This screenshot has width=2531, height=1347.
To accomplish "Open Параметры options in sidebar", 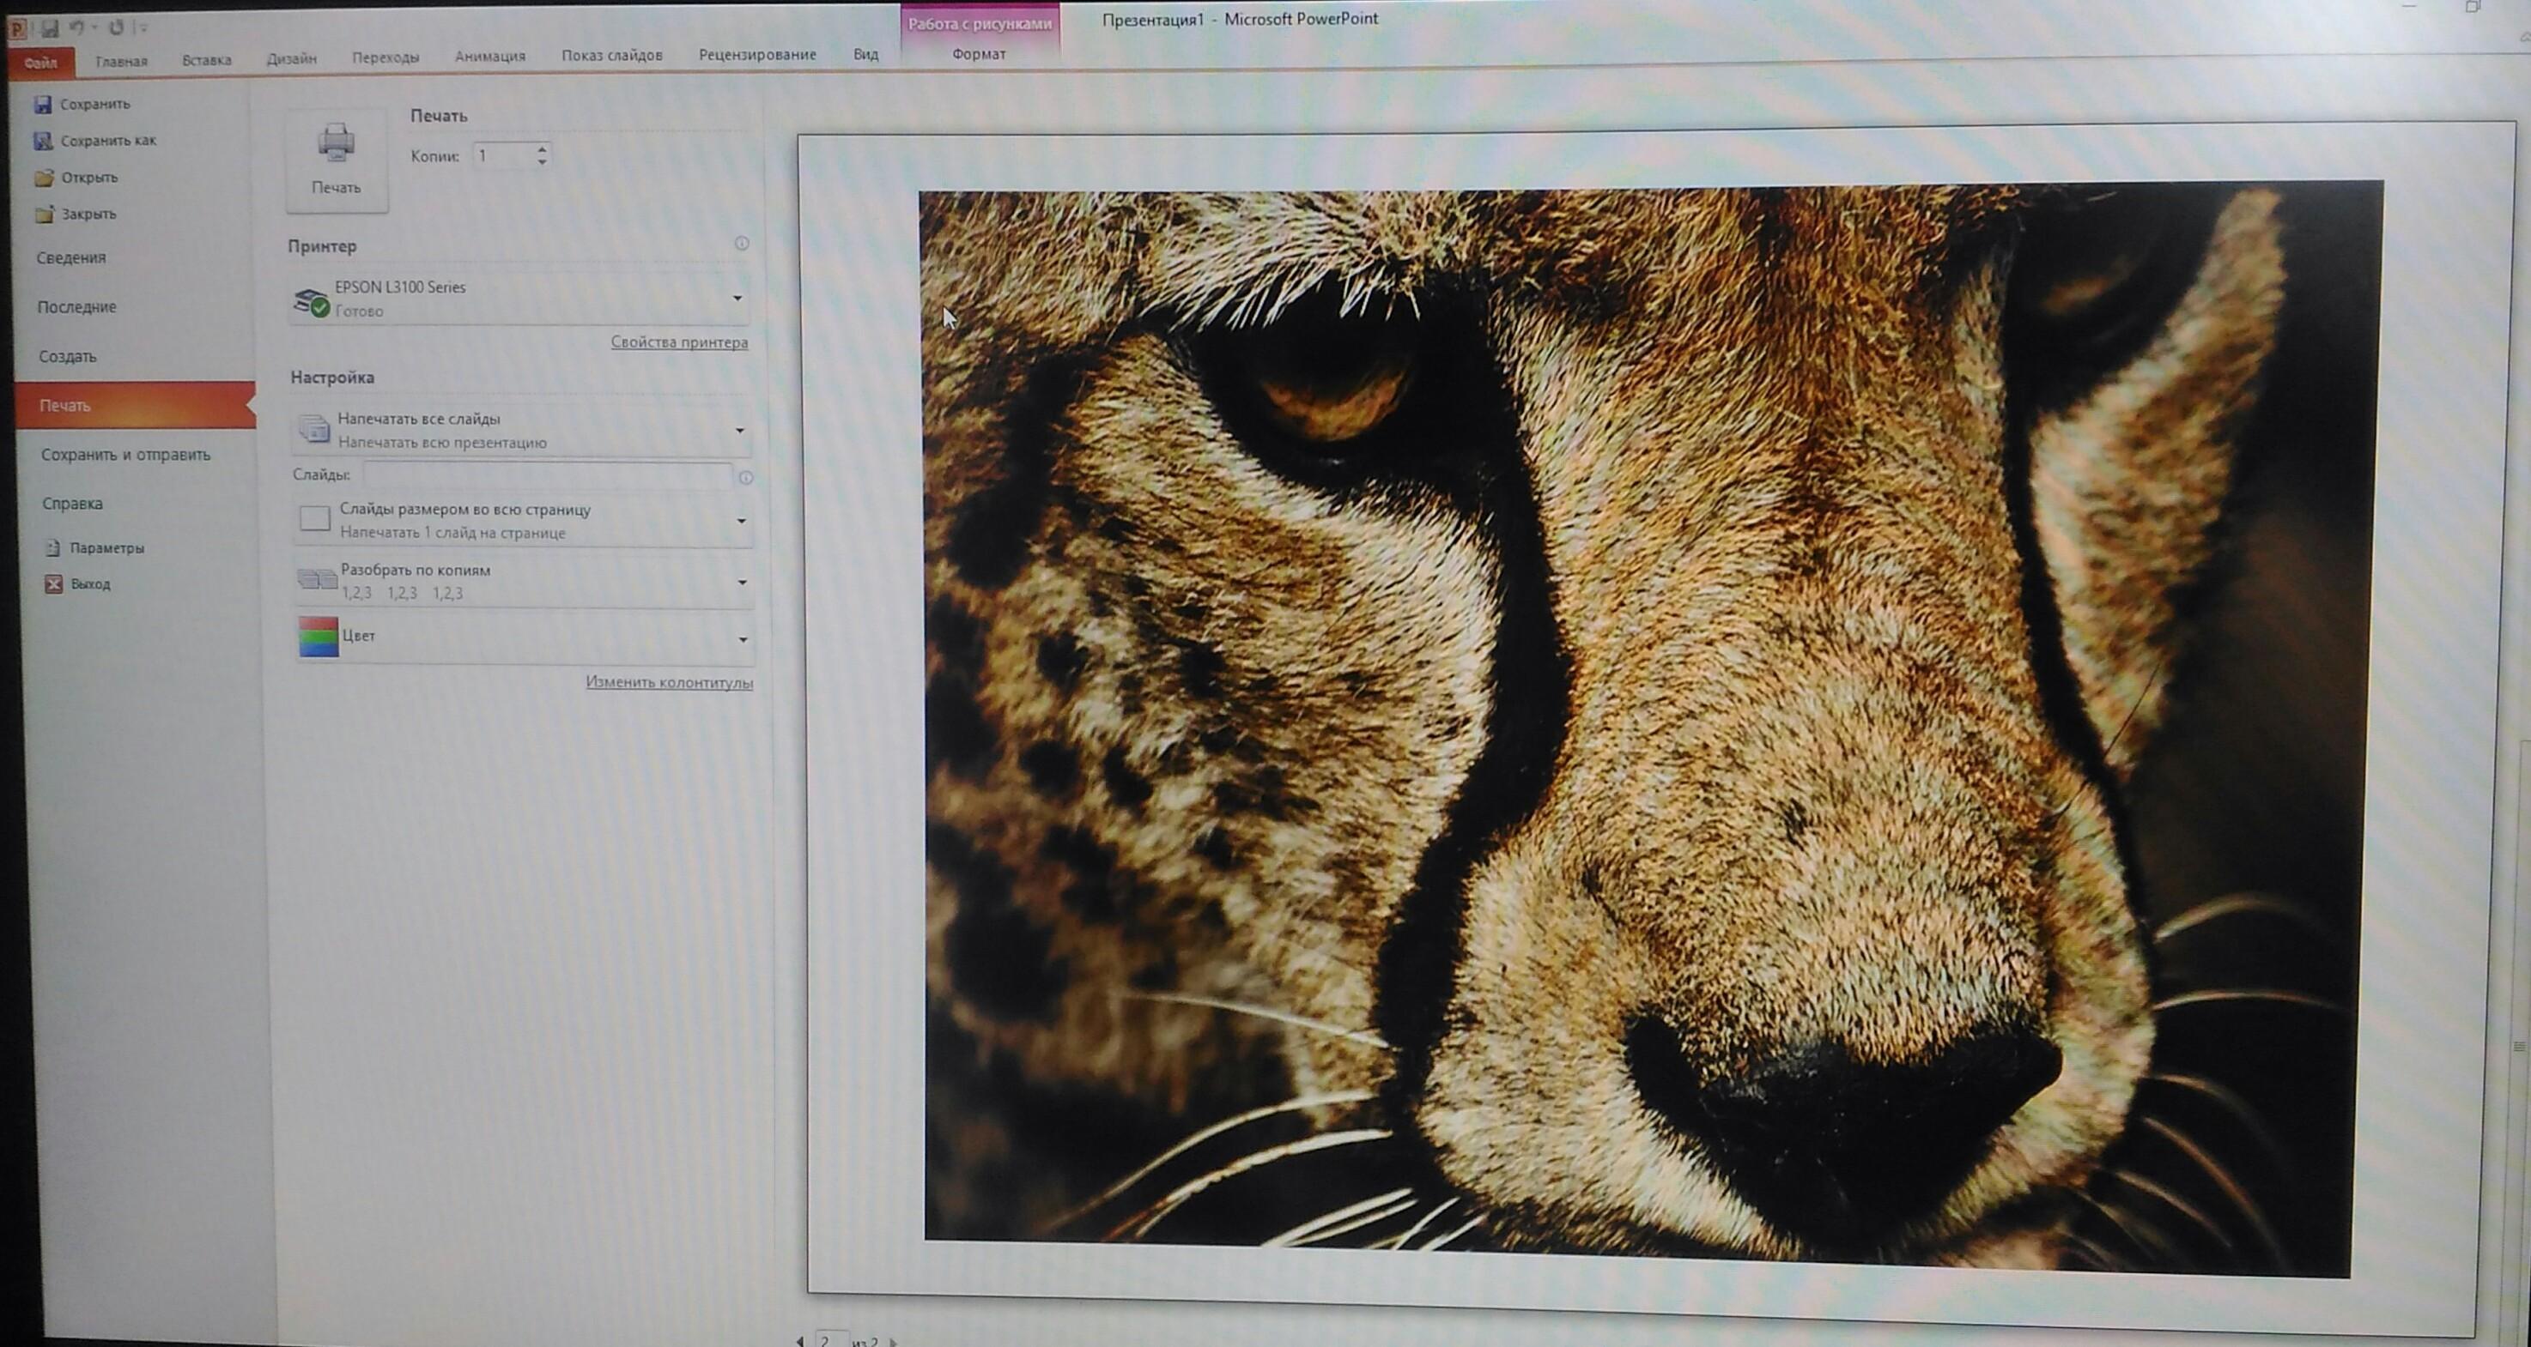I will tap(105, 548).
